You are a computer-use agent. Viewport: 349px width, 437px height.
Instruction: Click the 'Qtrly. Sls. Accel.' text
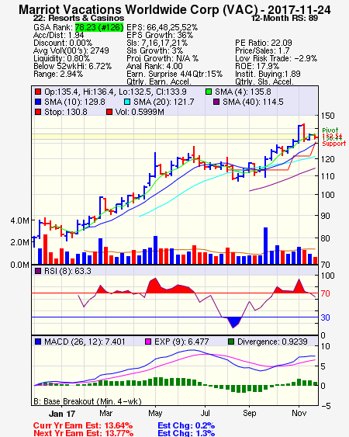pyautogui.click(x=264, y=82)
